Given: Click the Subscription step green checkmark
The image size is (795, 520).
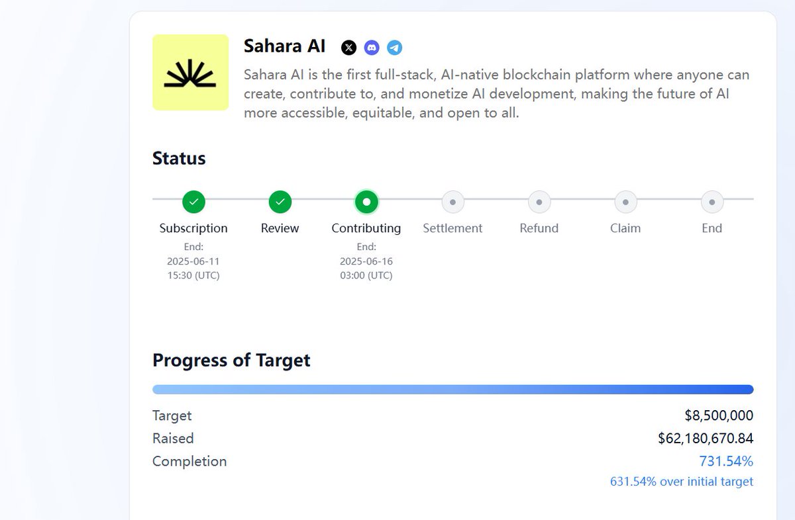Looking at the screenshot, I should [193, 202].
